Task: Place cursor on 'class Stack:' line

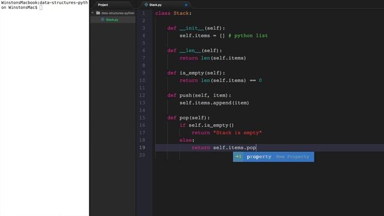Action: [x=173, y=13]
